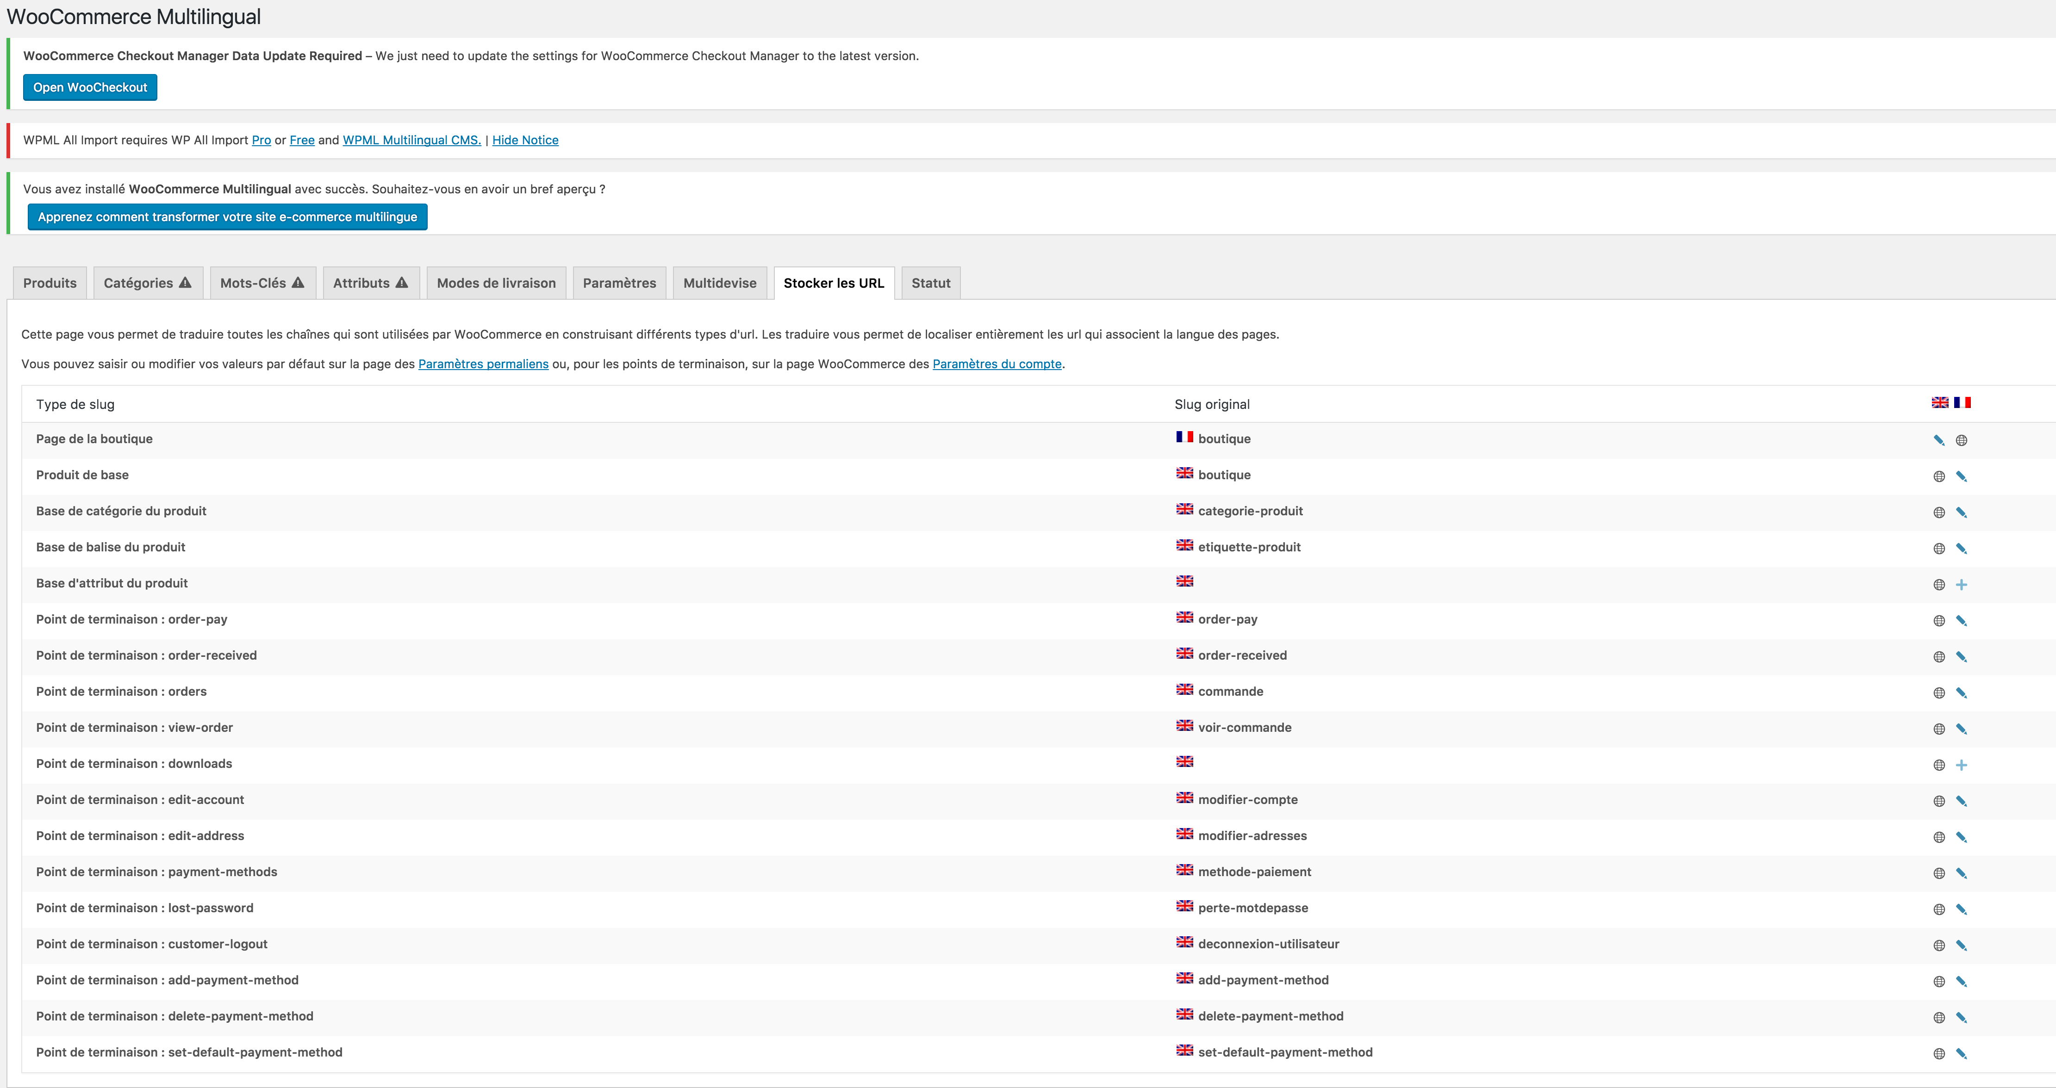Viewport: 2056px width, 1088px height.
Task: Click globe icon in Base d'attribut du produit row
Action: point(1939,585)
